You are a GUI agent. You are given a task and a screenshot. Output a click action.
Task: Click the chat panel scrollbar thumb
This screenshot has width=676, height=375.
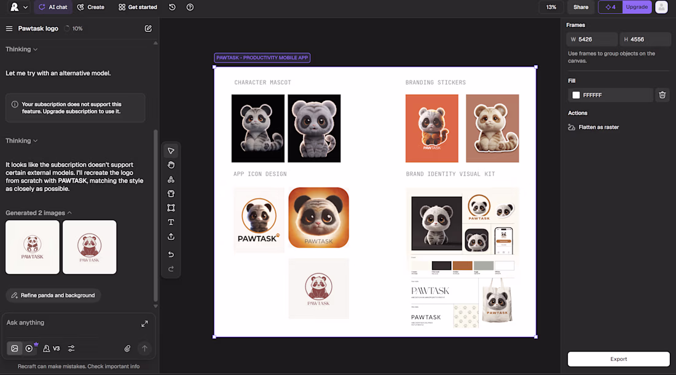[x=155, y=216]
